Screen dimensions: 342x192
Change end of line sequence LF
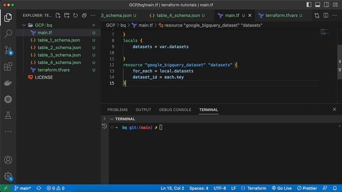(x=234, y=188)
